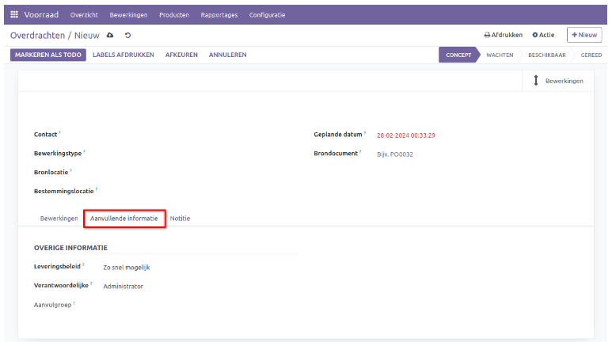
Task: Select the Wachten status stage
Action: pos(499,55)
